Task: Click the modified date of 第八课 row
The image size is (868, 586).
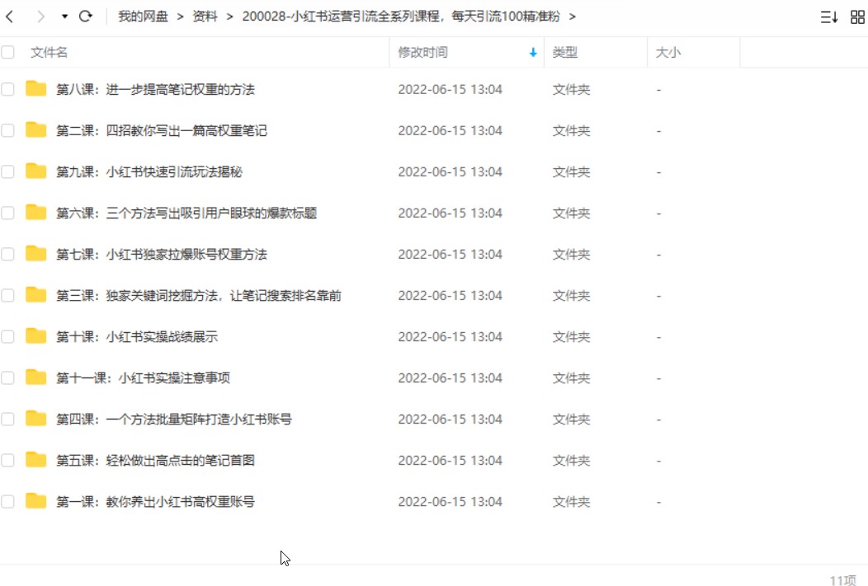Action: click(x=450, y=90)
